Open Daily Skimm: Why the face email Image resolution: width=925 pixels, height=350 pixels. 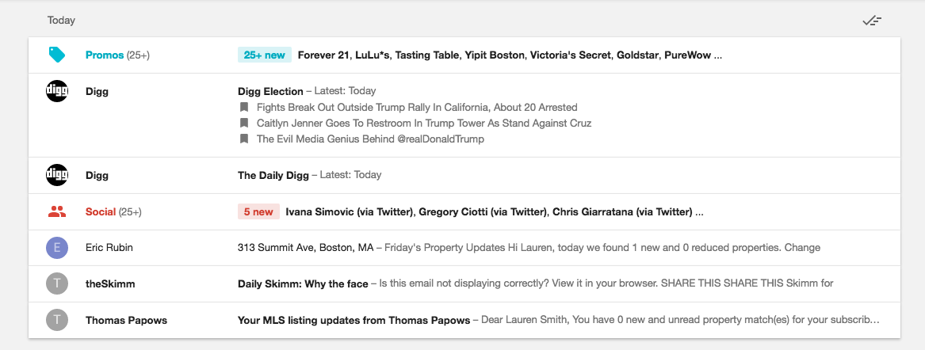pyautogui.click(x=303, y=283)
